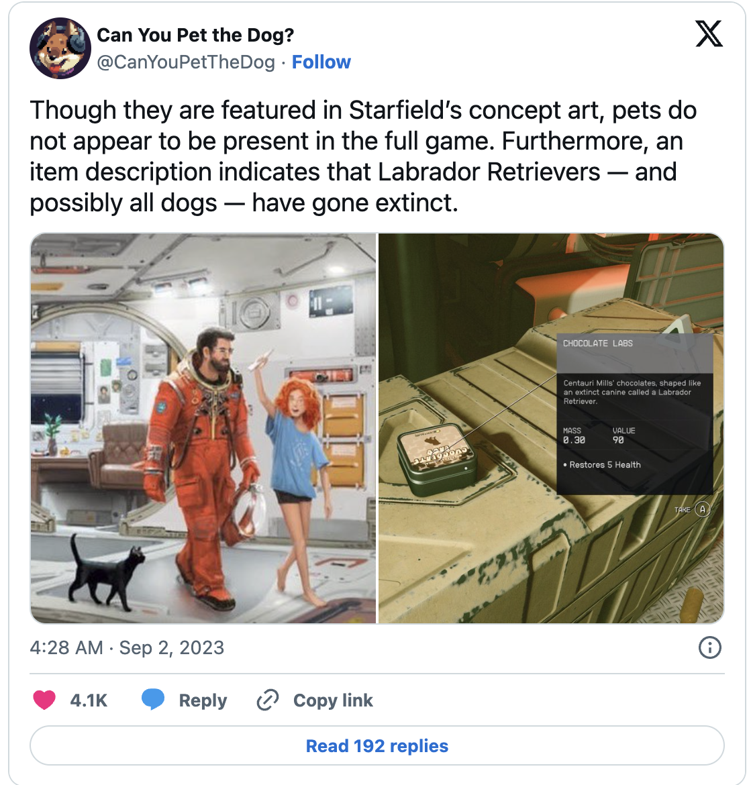Click the Can You Pet the Dog avatar
Image resolution: width=749 pixels, height=785 pixels.
click(60, 48)
